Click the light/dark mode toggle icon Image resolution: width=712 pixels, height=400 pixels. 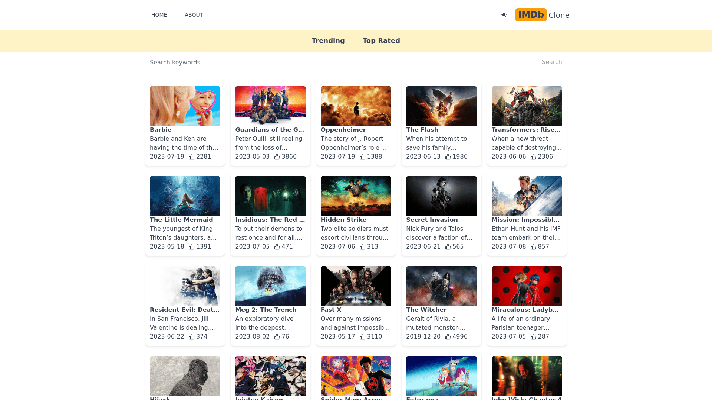click(x=504, y=15)
